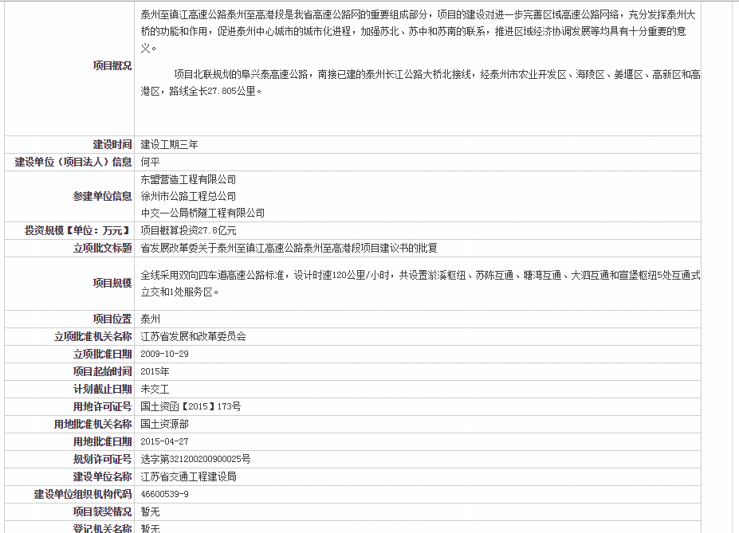Image resolution: width=739 pixels, height=533 pixels.
Task: Click the 立项批文标题 approval title text
Action: (289, 248)
